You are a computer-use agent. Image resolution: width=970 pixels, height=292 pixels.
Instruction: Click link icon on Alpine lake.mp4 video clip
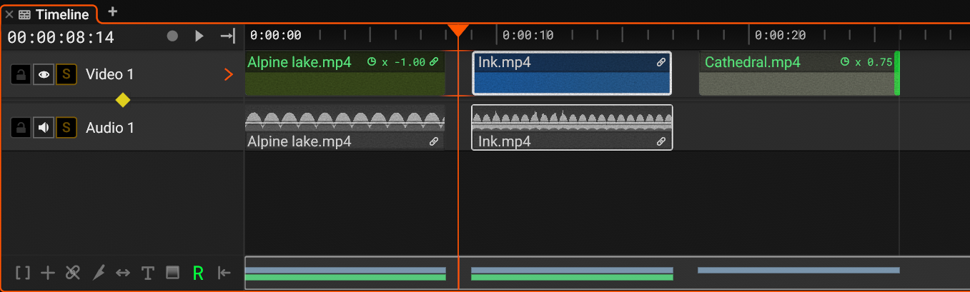point(434,62)
